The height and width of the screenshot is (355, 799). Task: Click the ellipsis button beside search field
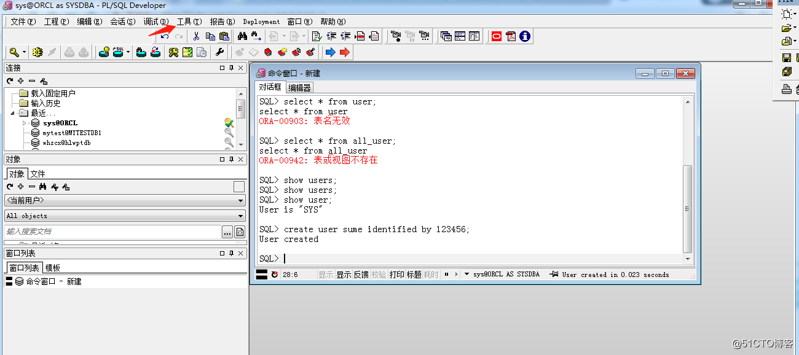[227, 232]
